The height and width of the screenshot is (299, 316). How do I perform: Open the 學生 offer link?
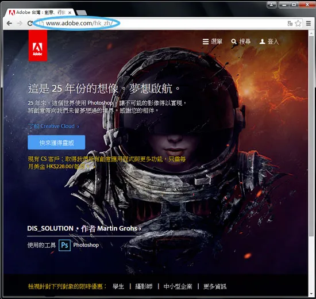(118, 286)
